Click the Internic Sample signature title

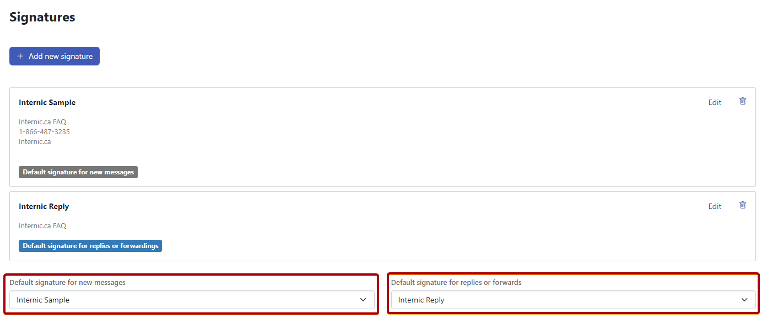click(x=47, y=102)
